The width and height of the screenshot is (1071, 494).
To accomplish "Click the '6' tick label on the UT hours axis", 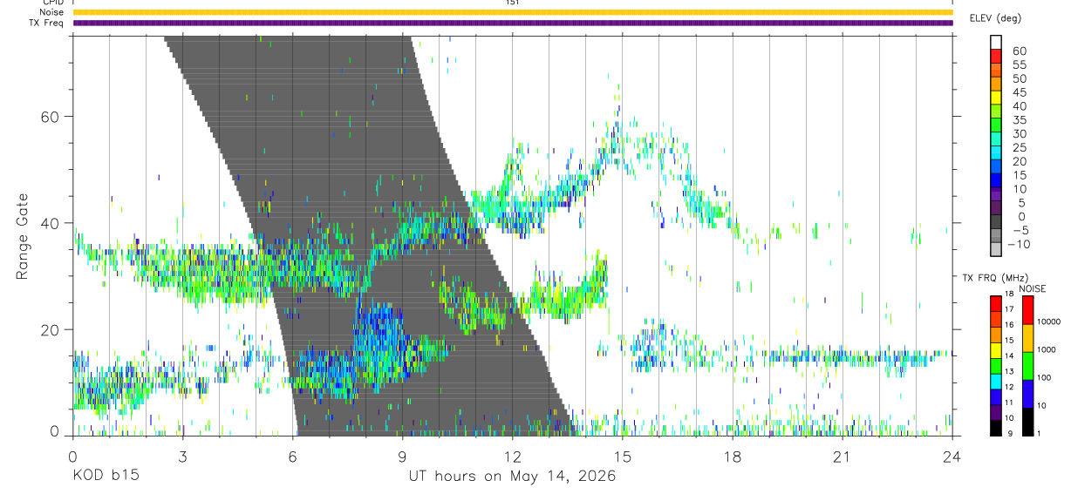I will 292,457.
